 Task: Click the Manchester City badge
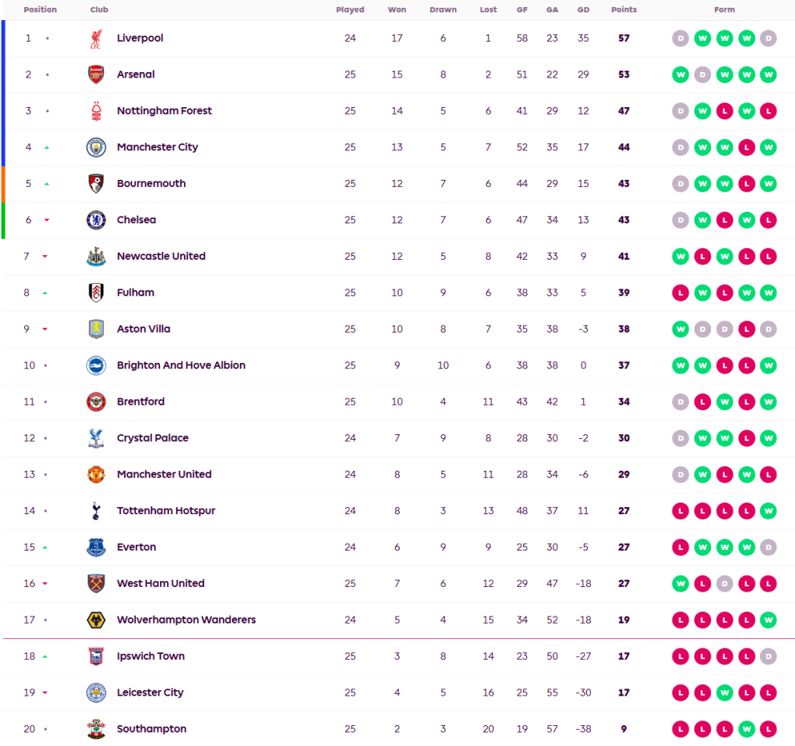[96, 147]
